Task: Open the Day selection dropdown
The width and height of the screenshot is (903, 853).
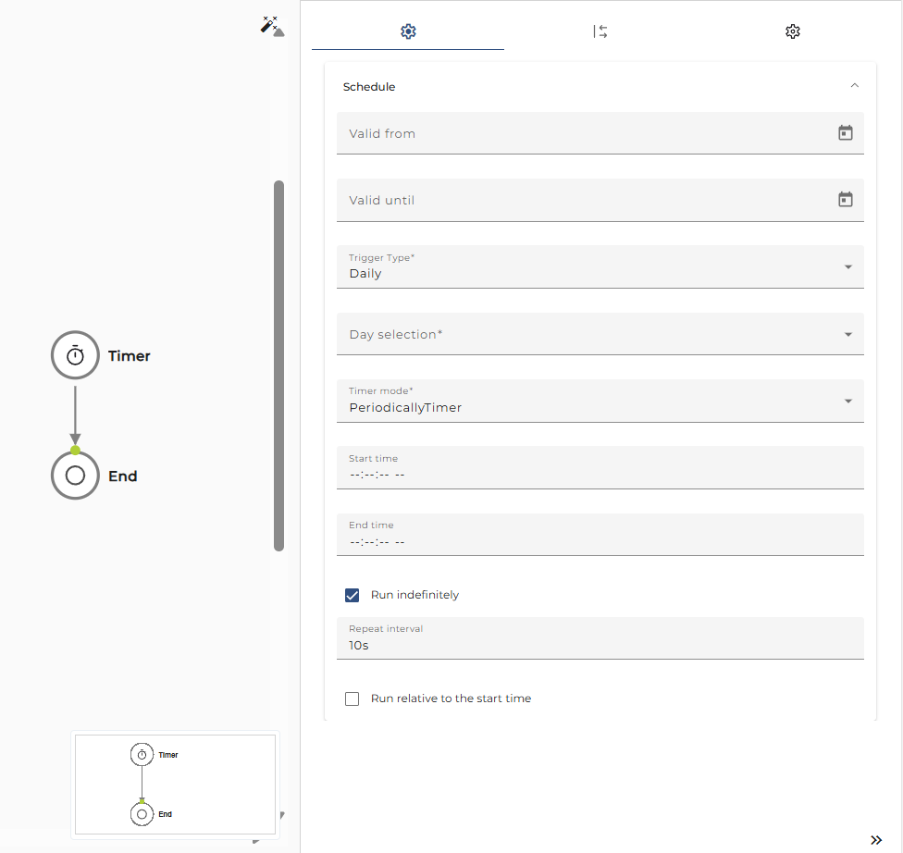Action: pyautogui.click(x=600, y=334)
